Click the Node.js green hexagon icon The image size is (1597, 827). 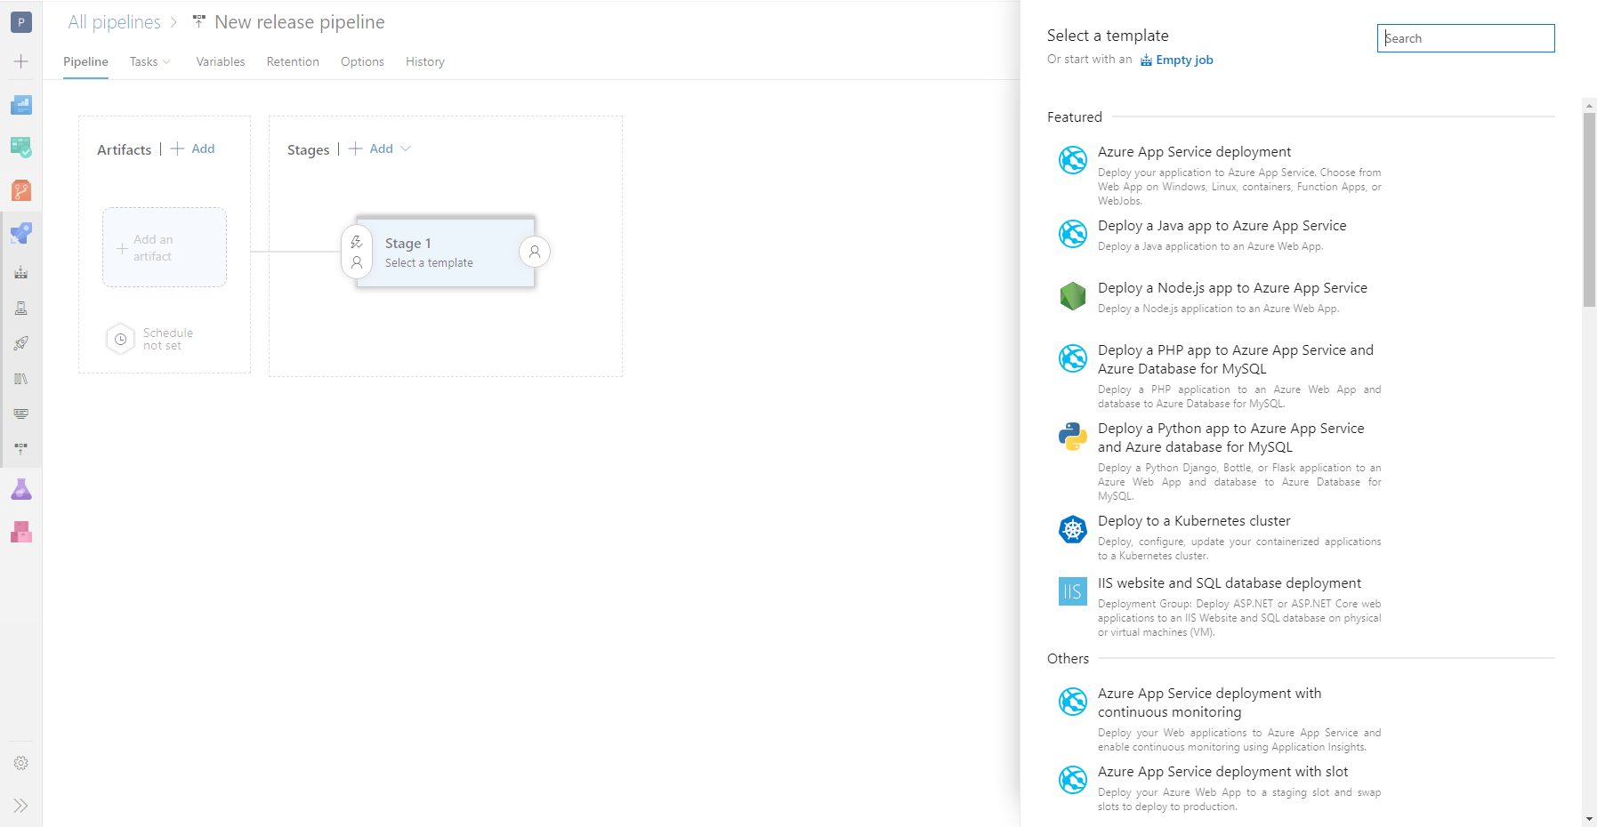1073,296
